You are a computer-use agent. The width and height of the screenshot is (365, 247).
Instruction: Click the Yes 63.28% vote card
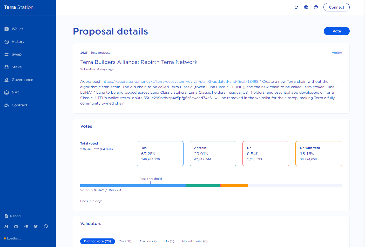160,154
